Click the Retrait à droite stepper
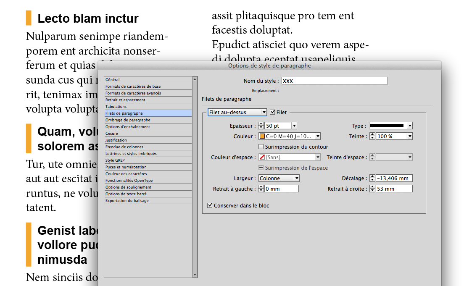 (x=372, y=189)
